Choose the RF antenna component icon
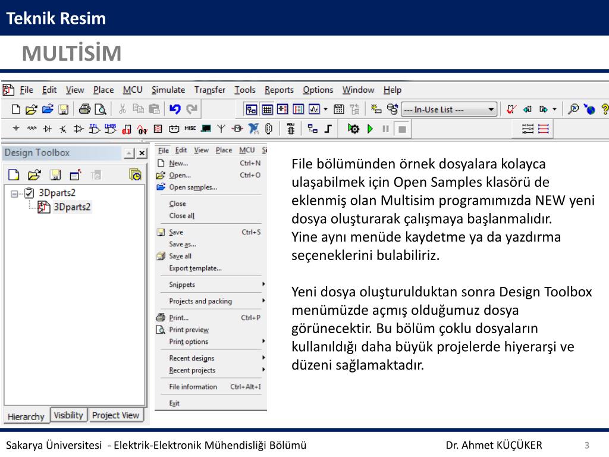609x457 pixels. click(221, 129)
